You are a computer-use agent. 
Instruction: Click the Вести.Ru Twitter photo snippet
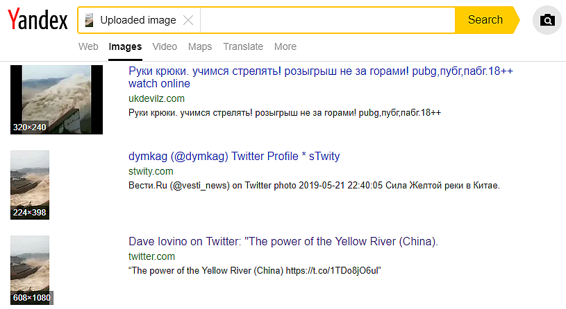pyautogui.click(x=314, y=186)
